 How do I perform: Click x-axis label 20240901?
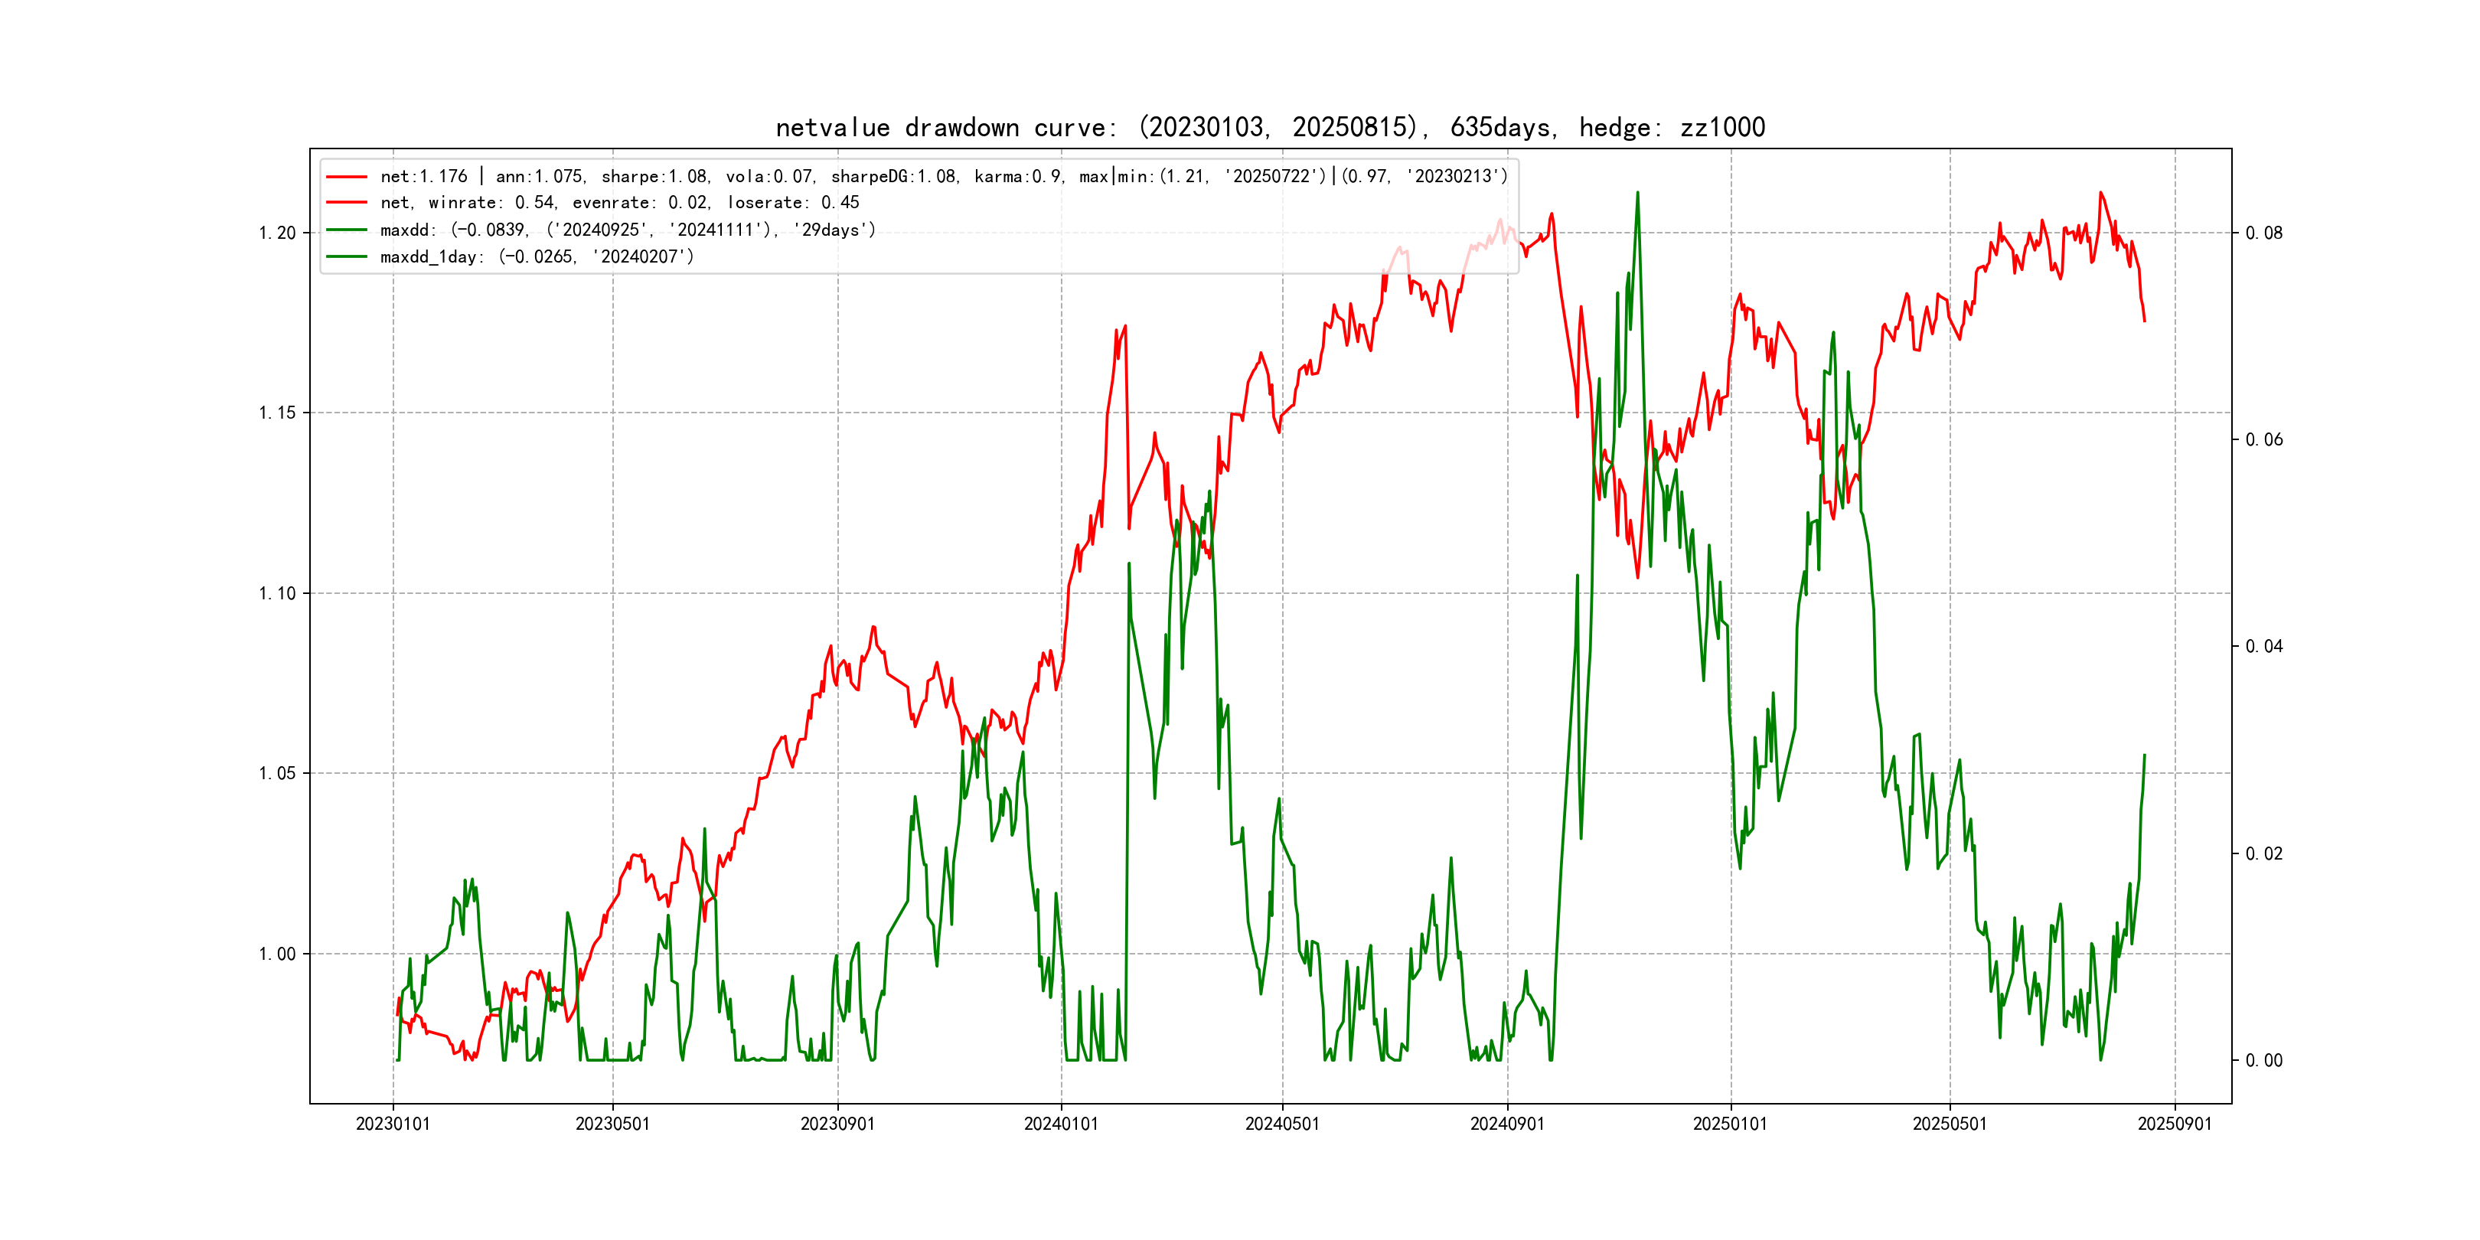1506,1124
